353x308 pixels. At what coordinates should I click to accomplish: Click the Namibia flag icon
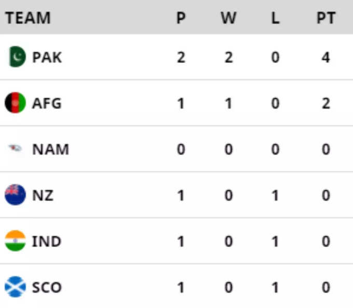click(15, 148)
